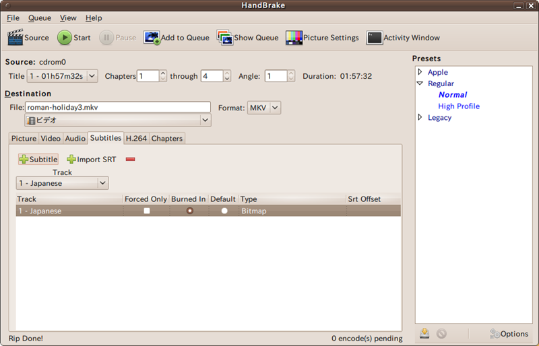Click the through chapter number field

click(212, 76)
